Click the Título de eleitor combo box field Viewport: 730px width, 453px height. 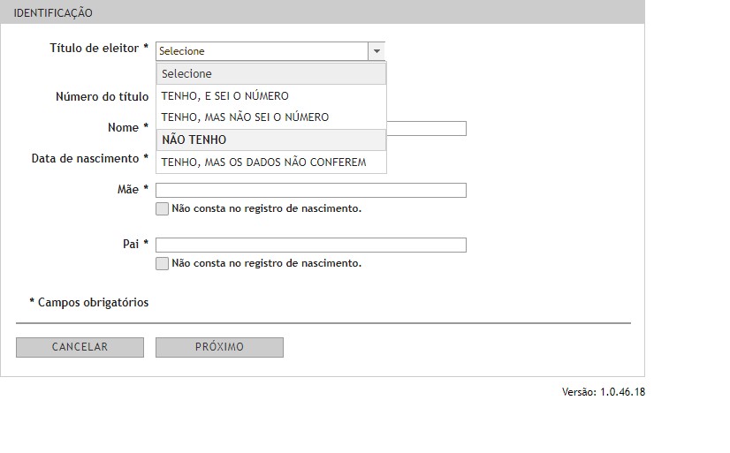click(x=262, y=51)
